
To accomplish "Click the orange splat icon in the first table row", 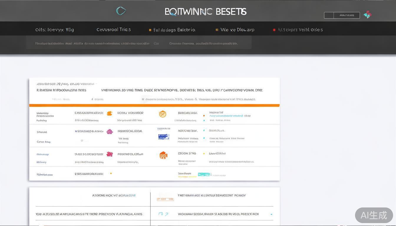I will 110,113.
